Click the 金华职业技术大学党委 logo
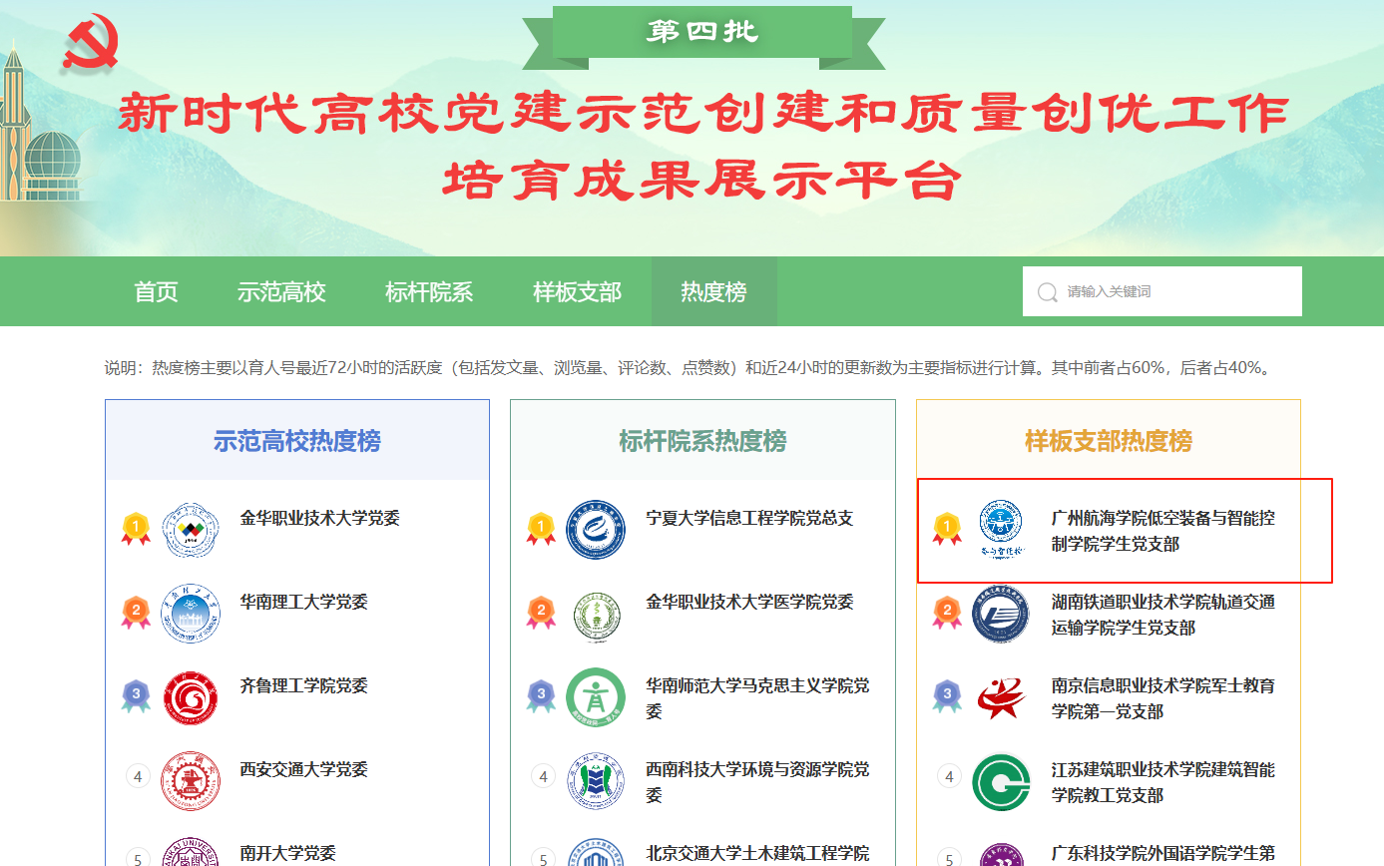The image size is (1384, 866). pos(190,530)
